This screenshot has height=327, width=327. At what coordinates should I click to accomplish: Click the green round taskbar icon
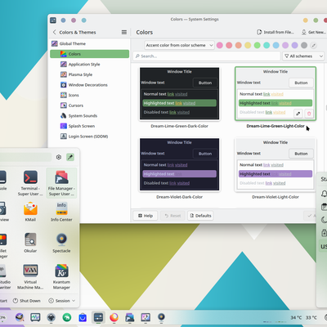click(x=67, y=317)
